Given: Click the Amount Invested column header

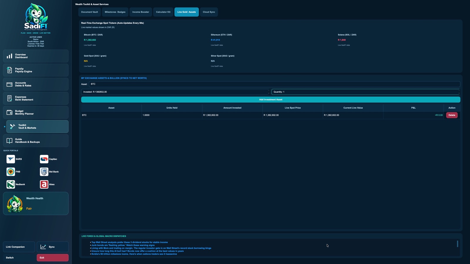Looking at the screenshot, I should click(x=232, y=108).
